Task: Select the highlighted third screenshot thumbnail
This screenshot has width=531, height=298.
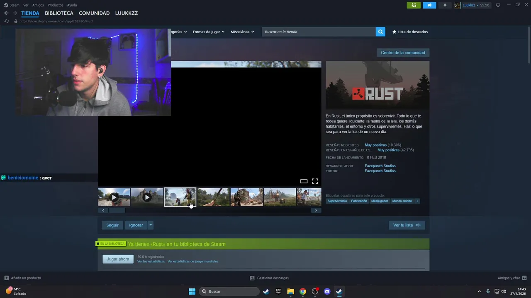Action: pos(180,197)
